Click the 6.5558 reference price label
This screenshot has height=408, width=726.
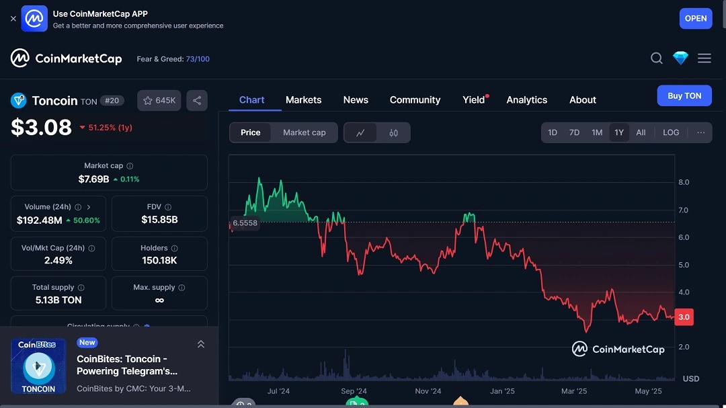click(245, 222)
